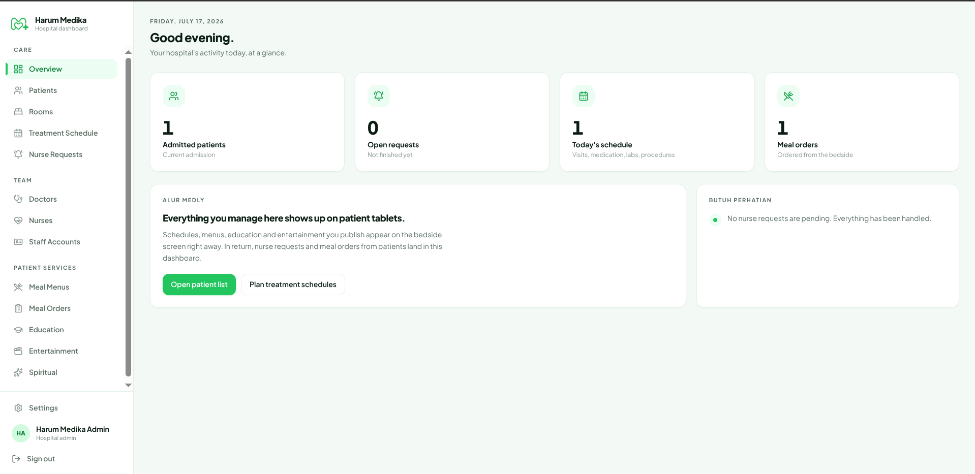Click the Today's schedule calendar icon
This screenshot has height=474, width=975.
click(584, 96)
